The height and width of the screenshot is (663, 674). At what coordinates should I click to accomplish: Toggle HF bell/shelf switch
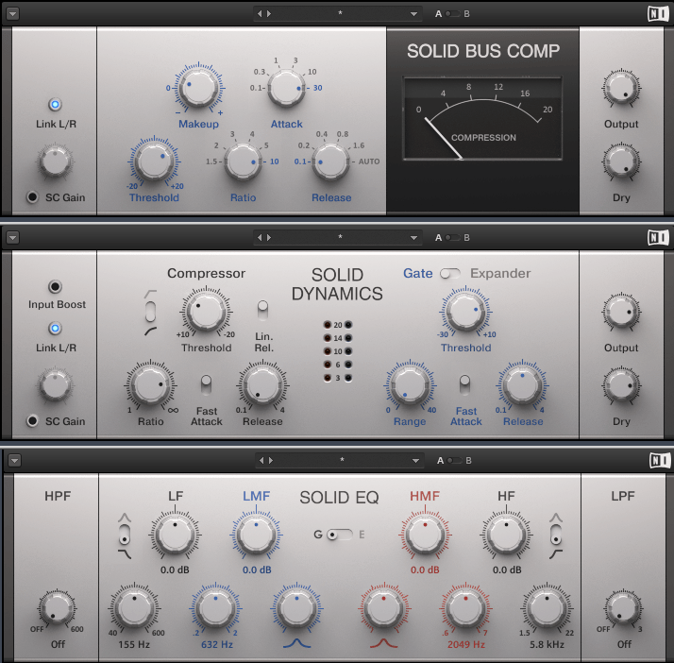tap(556, 535)
